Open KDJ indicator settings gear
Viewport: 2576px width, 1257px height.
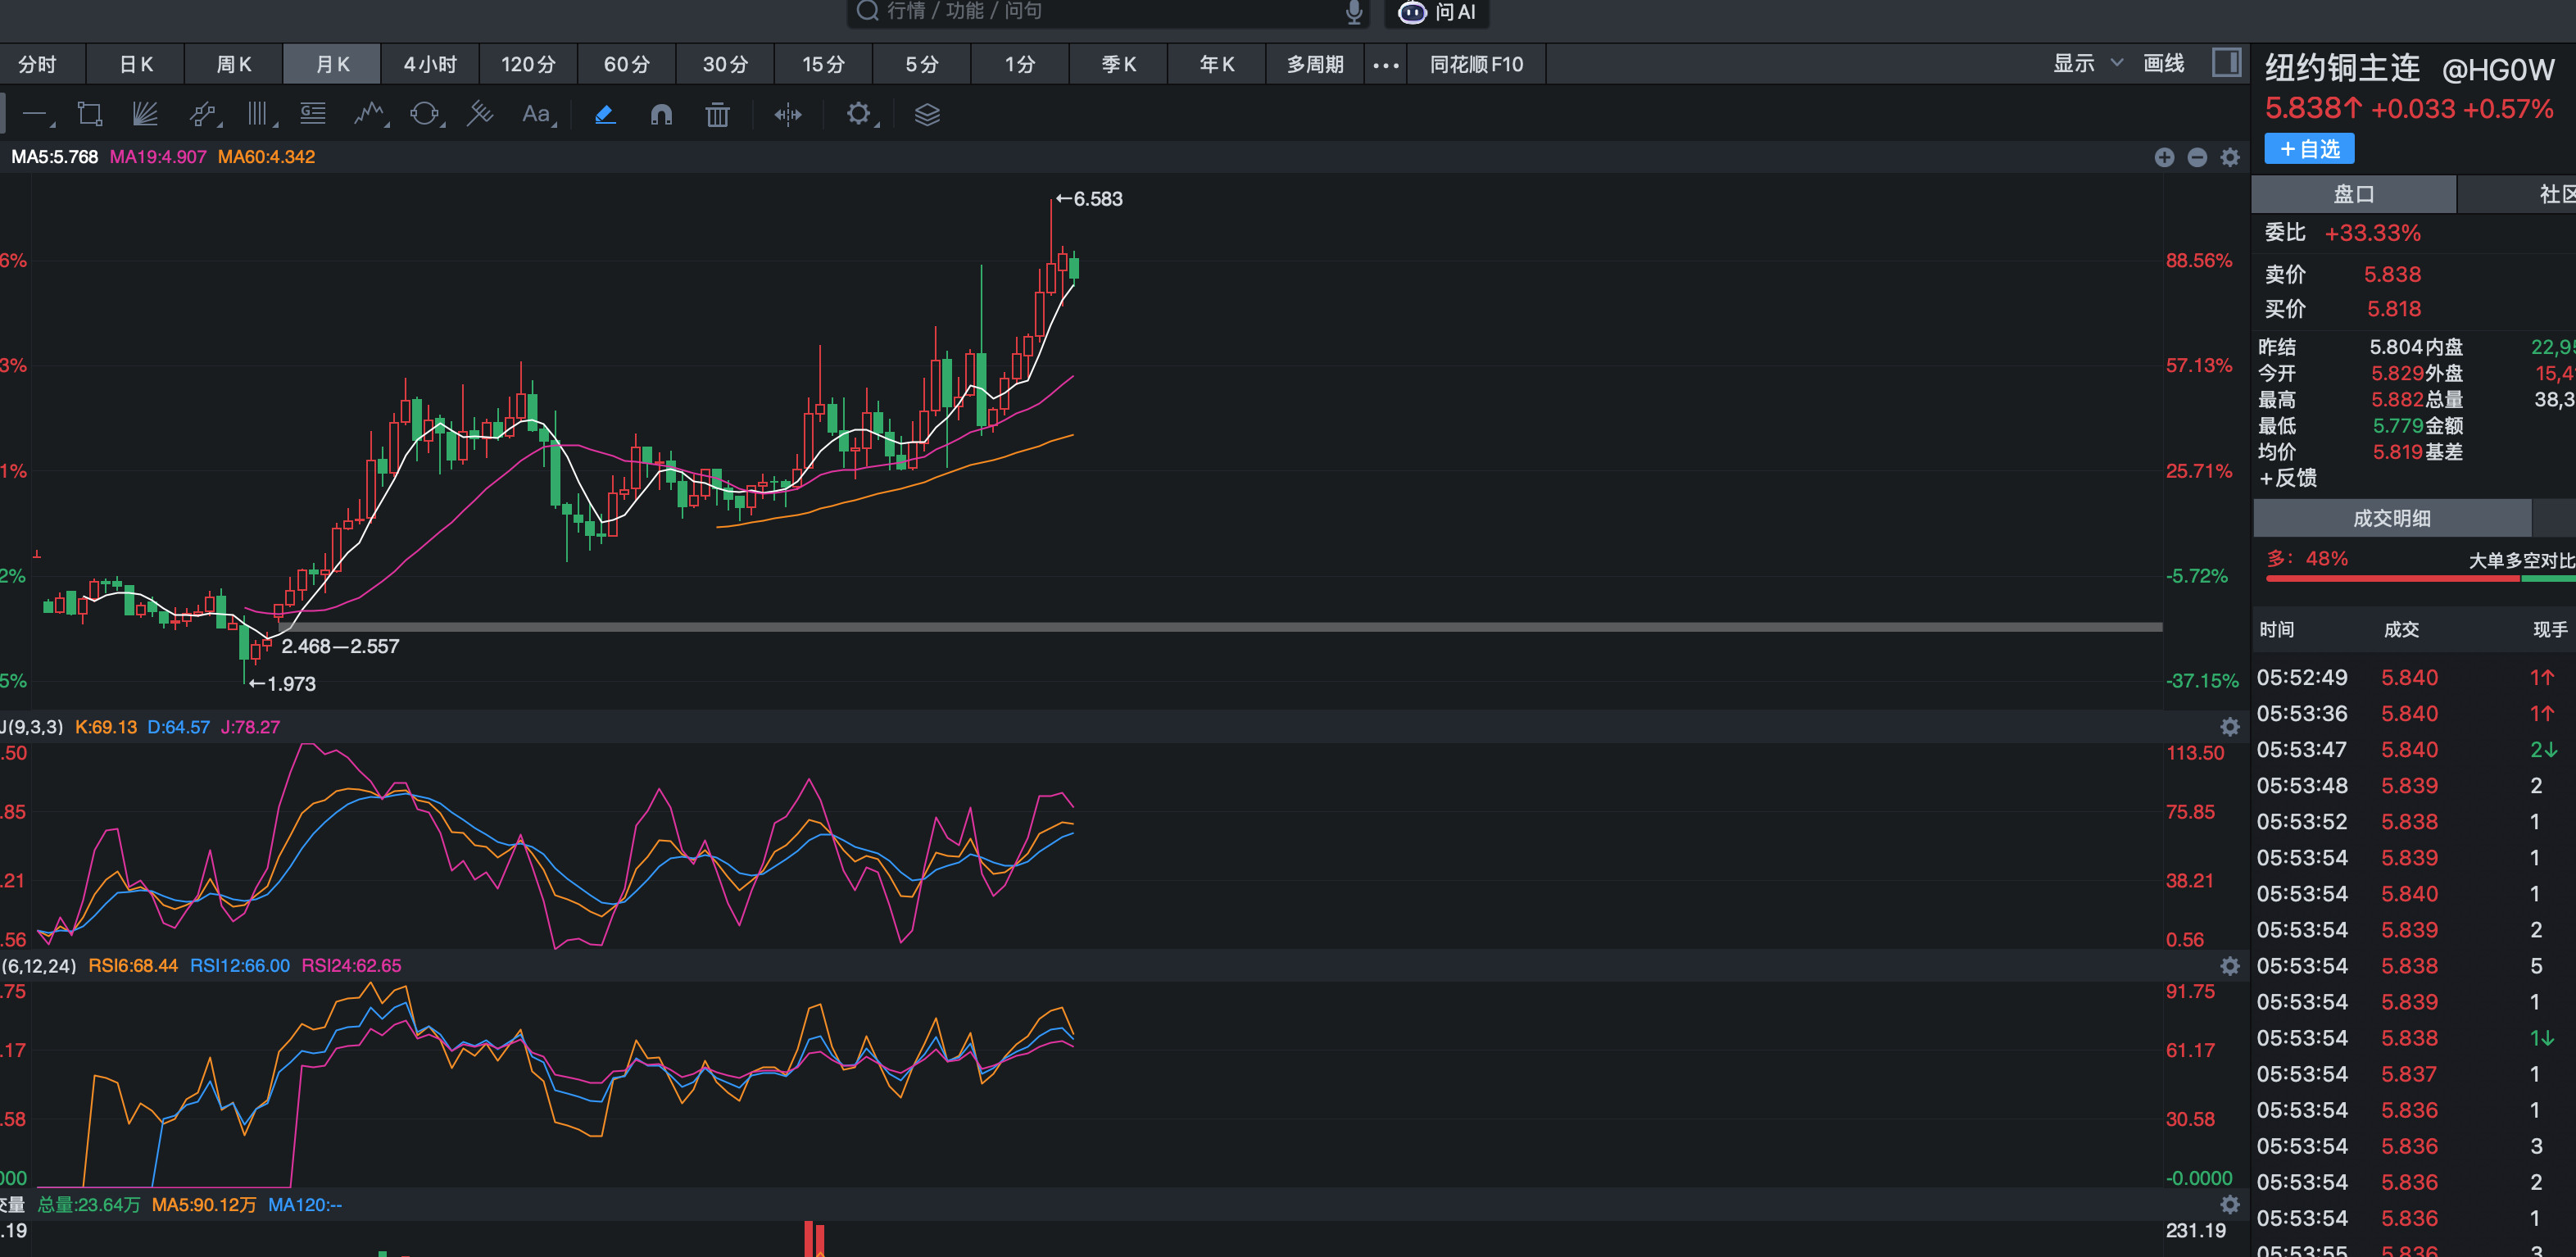(2229, 727)
